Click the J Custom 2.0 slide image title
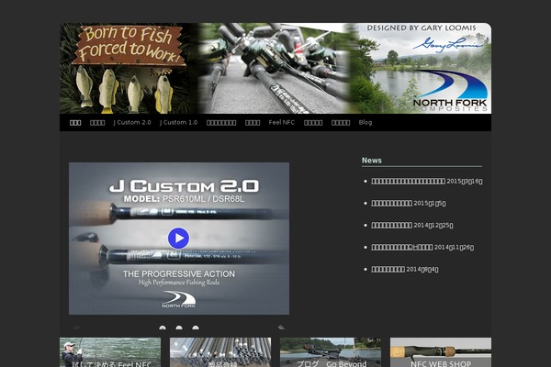 point(185,186)
